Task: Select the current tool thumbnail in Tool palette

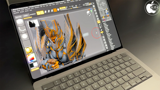Action: [102, 13]
